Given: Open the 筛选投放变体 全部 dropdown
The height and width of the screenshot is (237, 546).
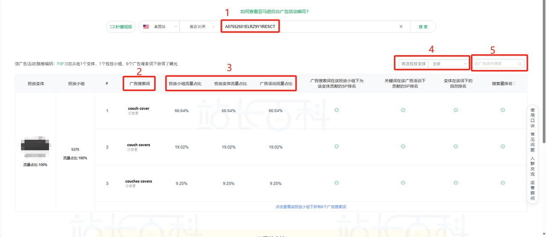Looking at the screenshot, I should tap(449, 64).
